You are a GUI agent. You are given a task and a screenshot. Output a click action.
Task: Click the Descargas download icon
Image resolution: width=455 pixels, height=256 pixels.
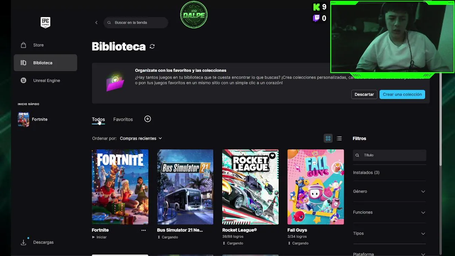coord(23,242)
